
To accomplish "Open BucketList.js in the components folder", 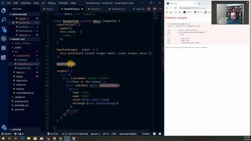I will (x=24, y=68).
